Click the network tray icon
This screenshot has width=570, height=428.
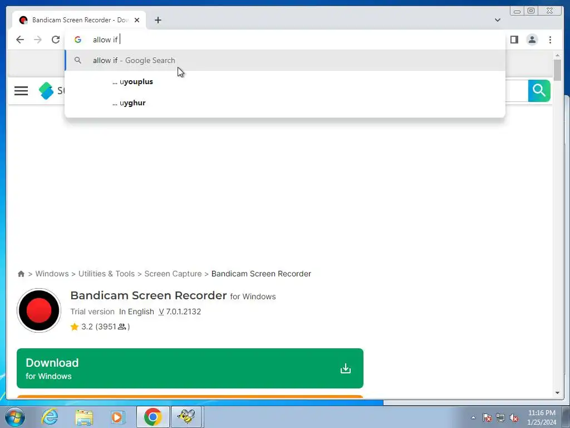tap(500, 417)
